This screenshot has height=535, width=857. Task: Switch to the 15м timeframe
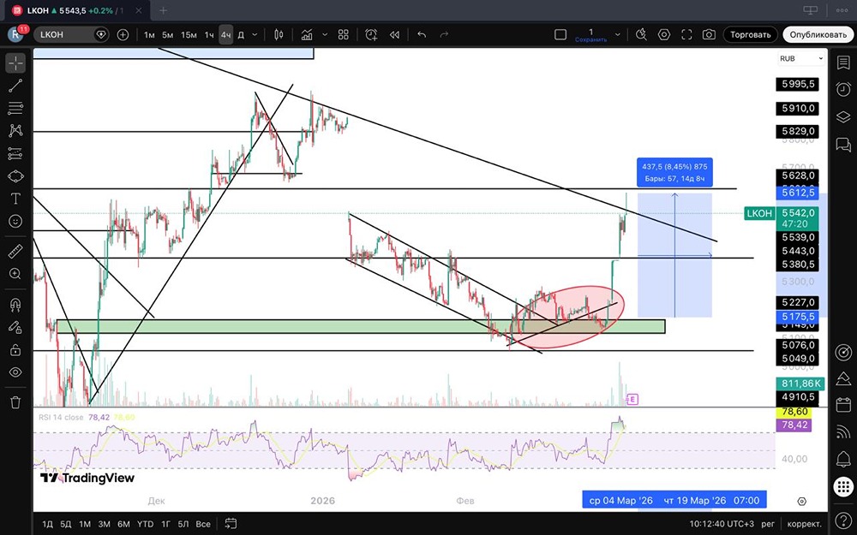[189, 34]
